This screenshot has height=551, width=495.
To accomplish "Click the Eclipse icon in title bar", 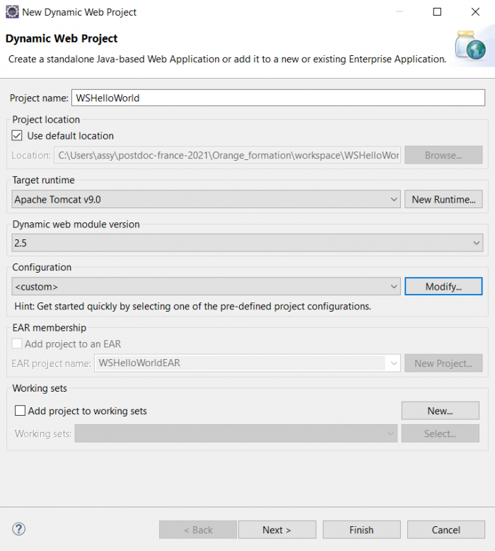I will [12, 12].
